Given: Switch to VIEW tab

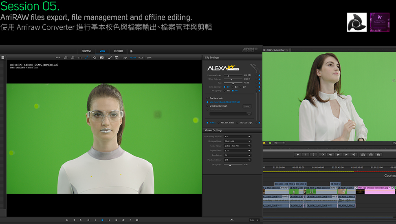Looking at the screenshot, I should tap(102, 51).
